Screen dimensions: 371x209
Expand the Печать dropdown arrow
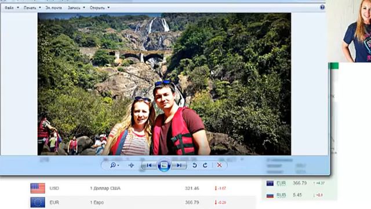pyautogui.click(x=40, y=8)
